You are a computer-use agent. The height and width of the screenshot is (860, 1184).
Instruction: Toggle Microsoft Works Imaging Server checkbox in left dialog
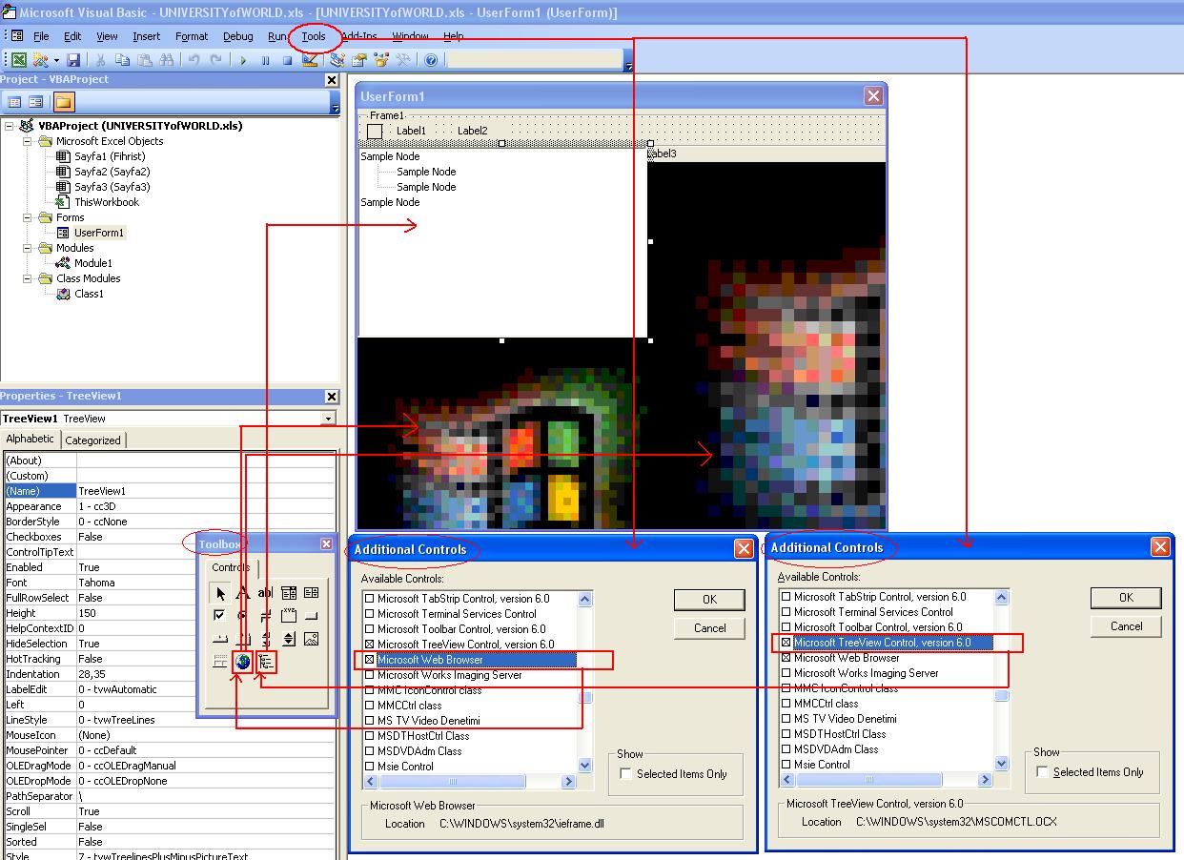(370, 675)
